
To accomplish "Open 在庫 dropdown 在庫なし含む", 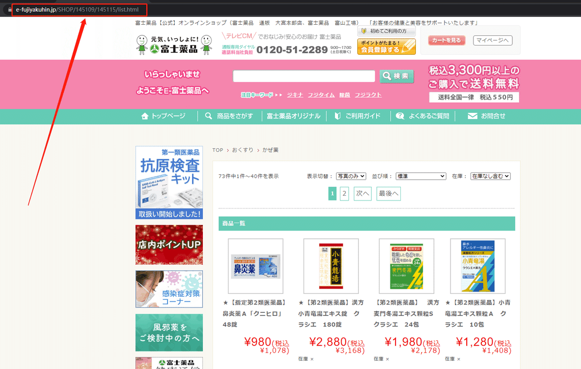I will (x=490, y=176).
